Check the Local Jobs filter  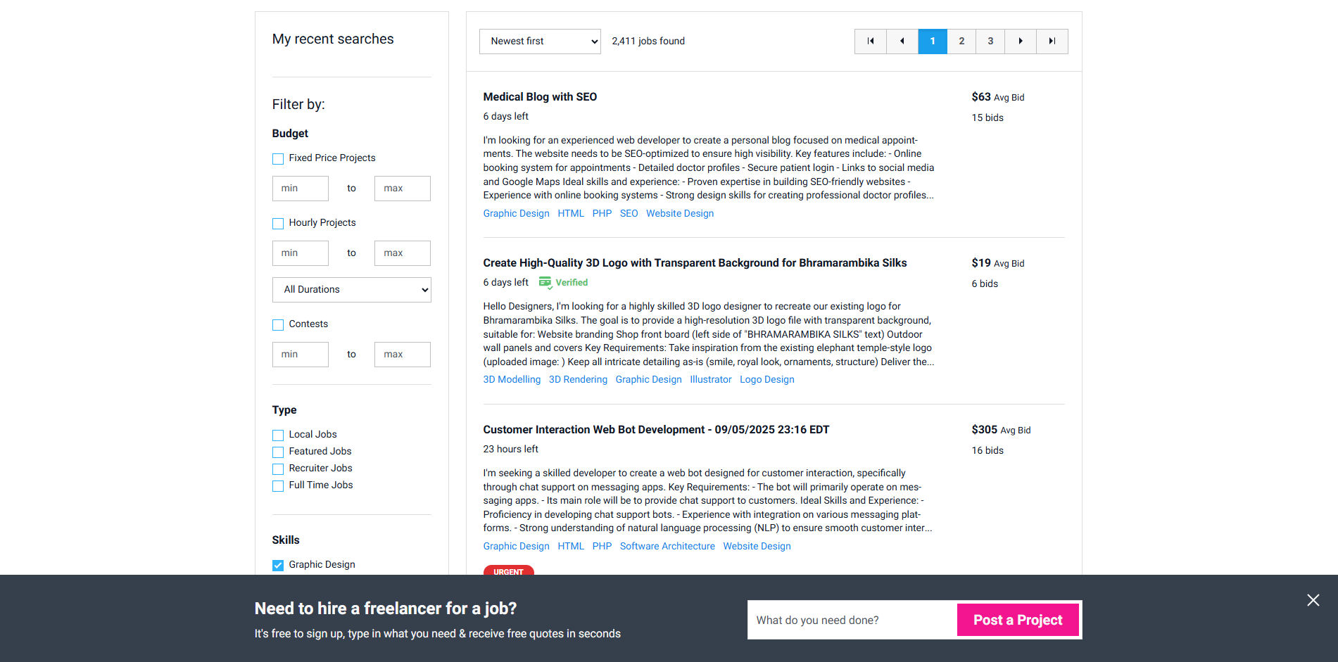click(x=277, y=435)
